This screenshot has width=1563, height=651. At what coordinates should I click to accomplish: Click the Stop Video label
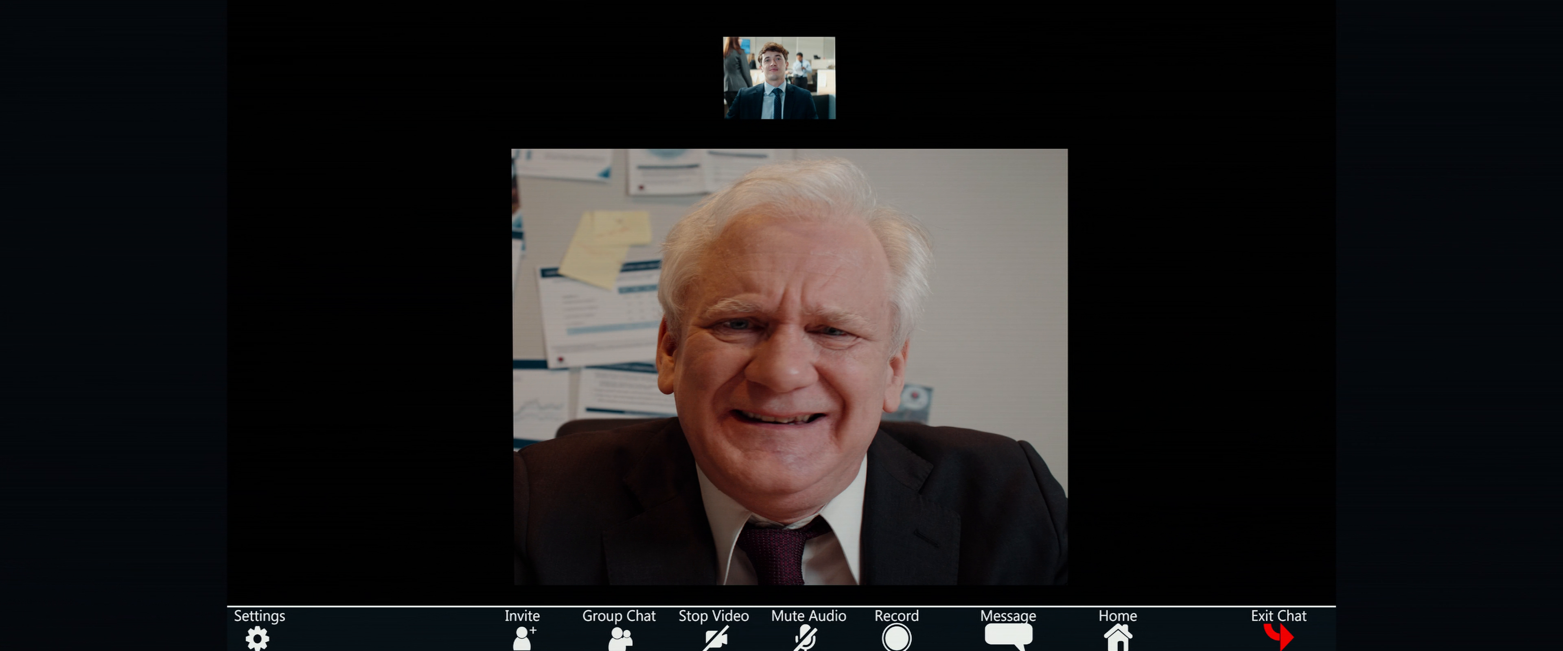point(714,616)
